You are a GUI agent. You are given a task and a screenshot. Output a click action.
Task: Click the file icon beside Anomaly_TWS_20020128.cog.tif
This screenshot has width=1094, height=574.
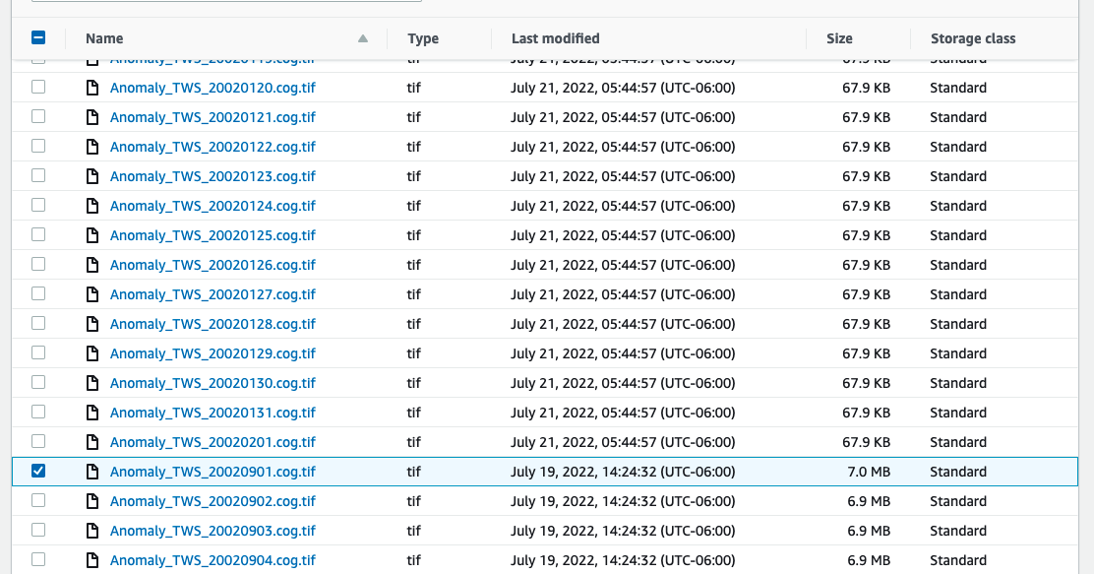[91, 323]
